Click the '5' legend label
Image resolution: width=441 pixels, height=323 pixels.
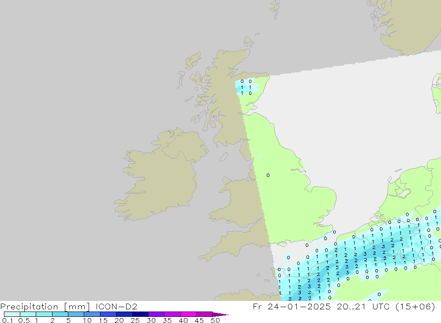(68, 320)
